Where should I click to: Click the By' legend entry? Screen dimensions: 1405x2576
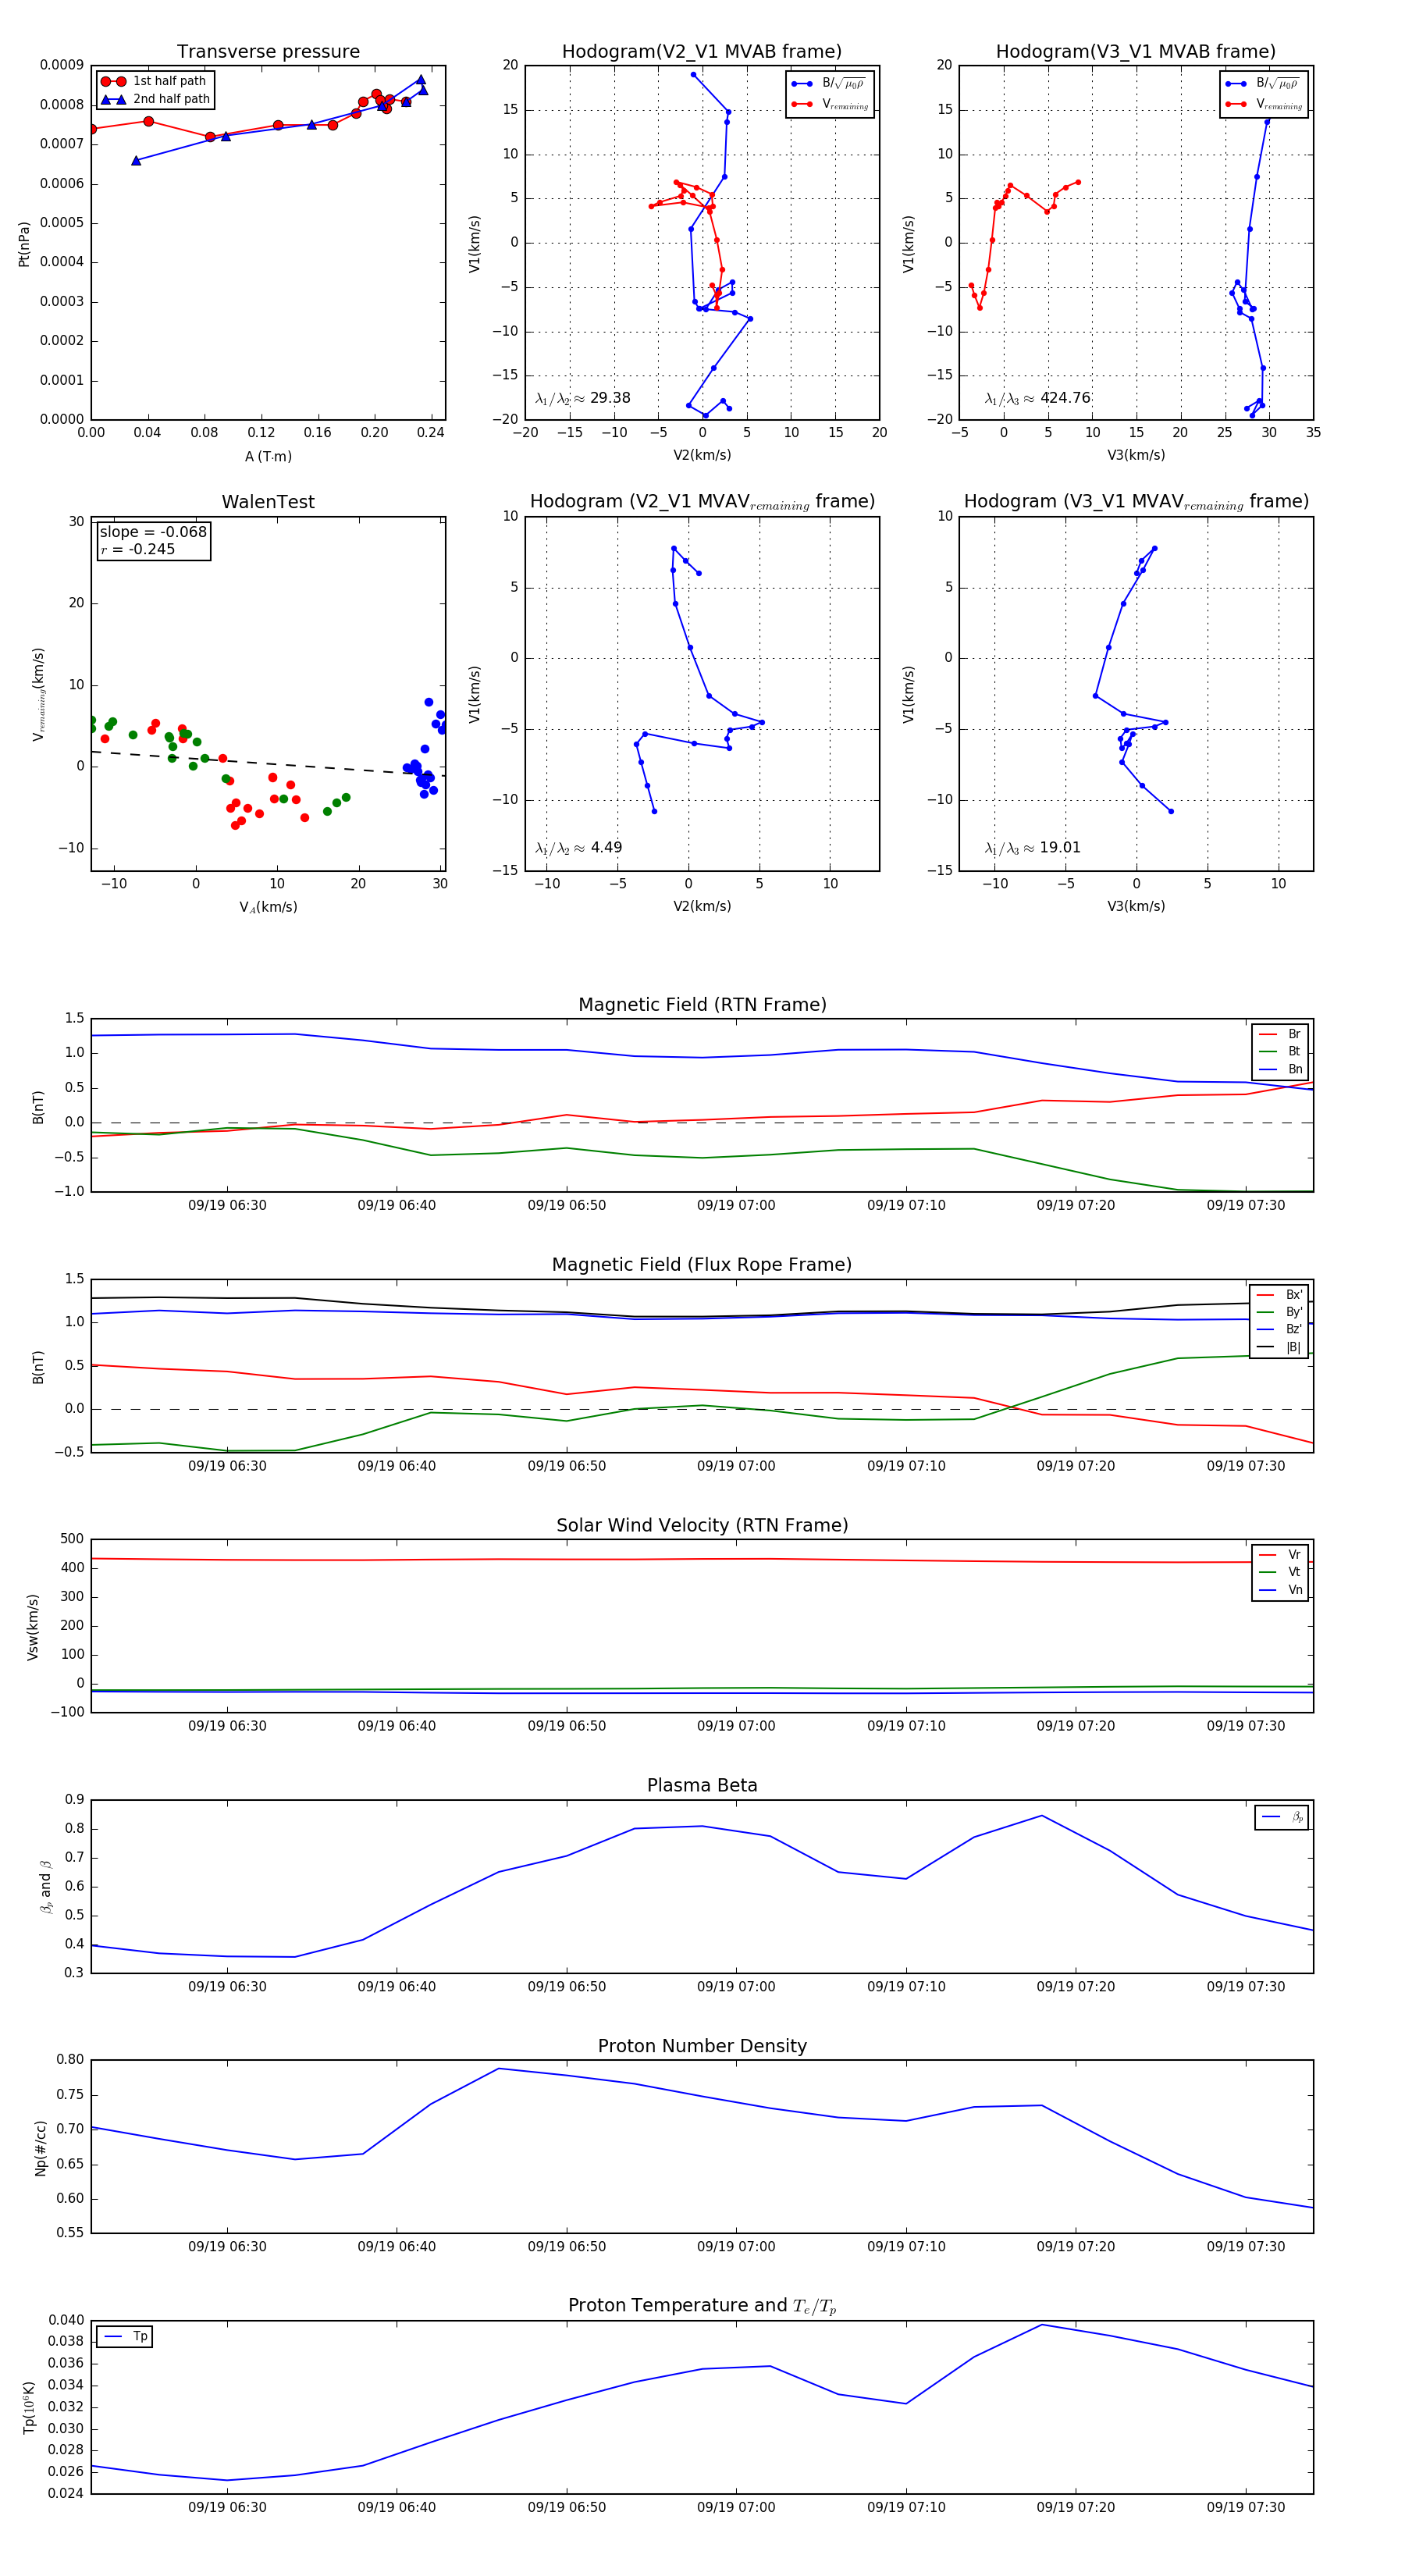1280,1312
